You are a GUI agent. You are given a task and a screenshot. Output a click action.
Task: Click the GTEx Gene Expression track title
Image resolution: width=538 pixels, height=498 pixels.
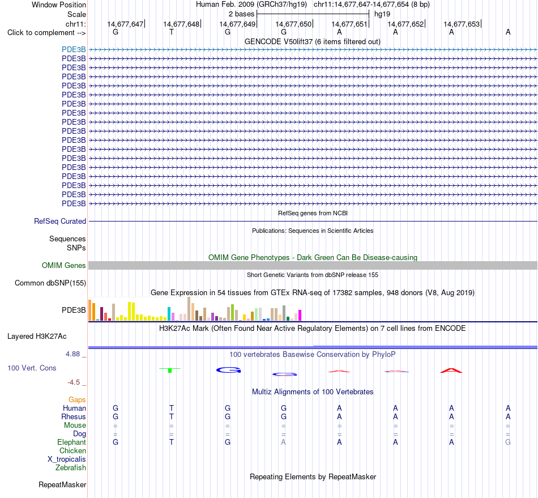click(313, 293)
